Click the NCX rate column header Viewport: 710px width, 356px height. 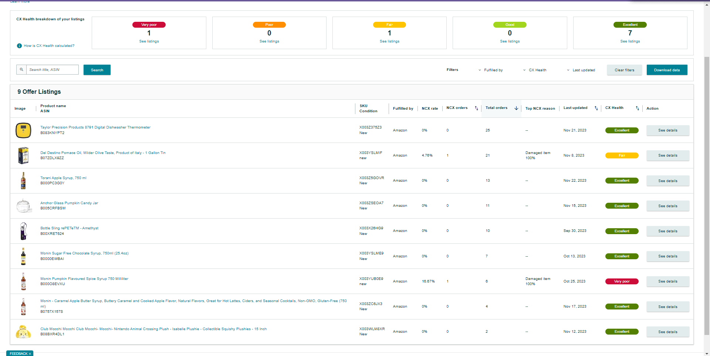(430, 109)
